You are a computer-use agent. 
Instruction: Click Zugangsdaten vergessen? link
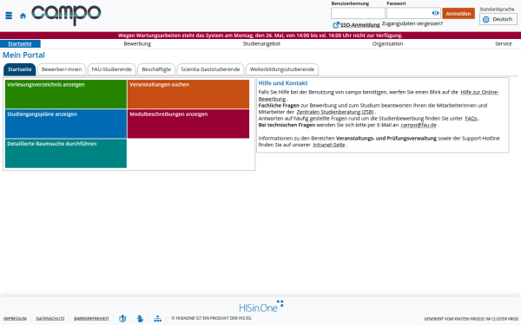[x=412, y=23]
